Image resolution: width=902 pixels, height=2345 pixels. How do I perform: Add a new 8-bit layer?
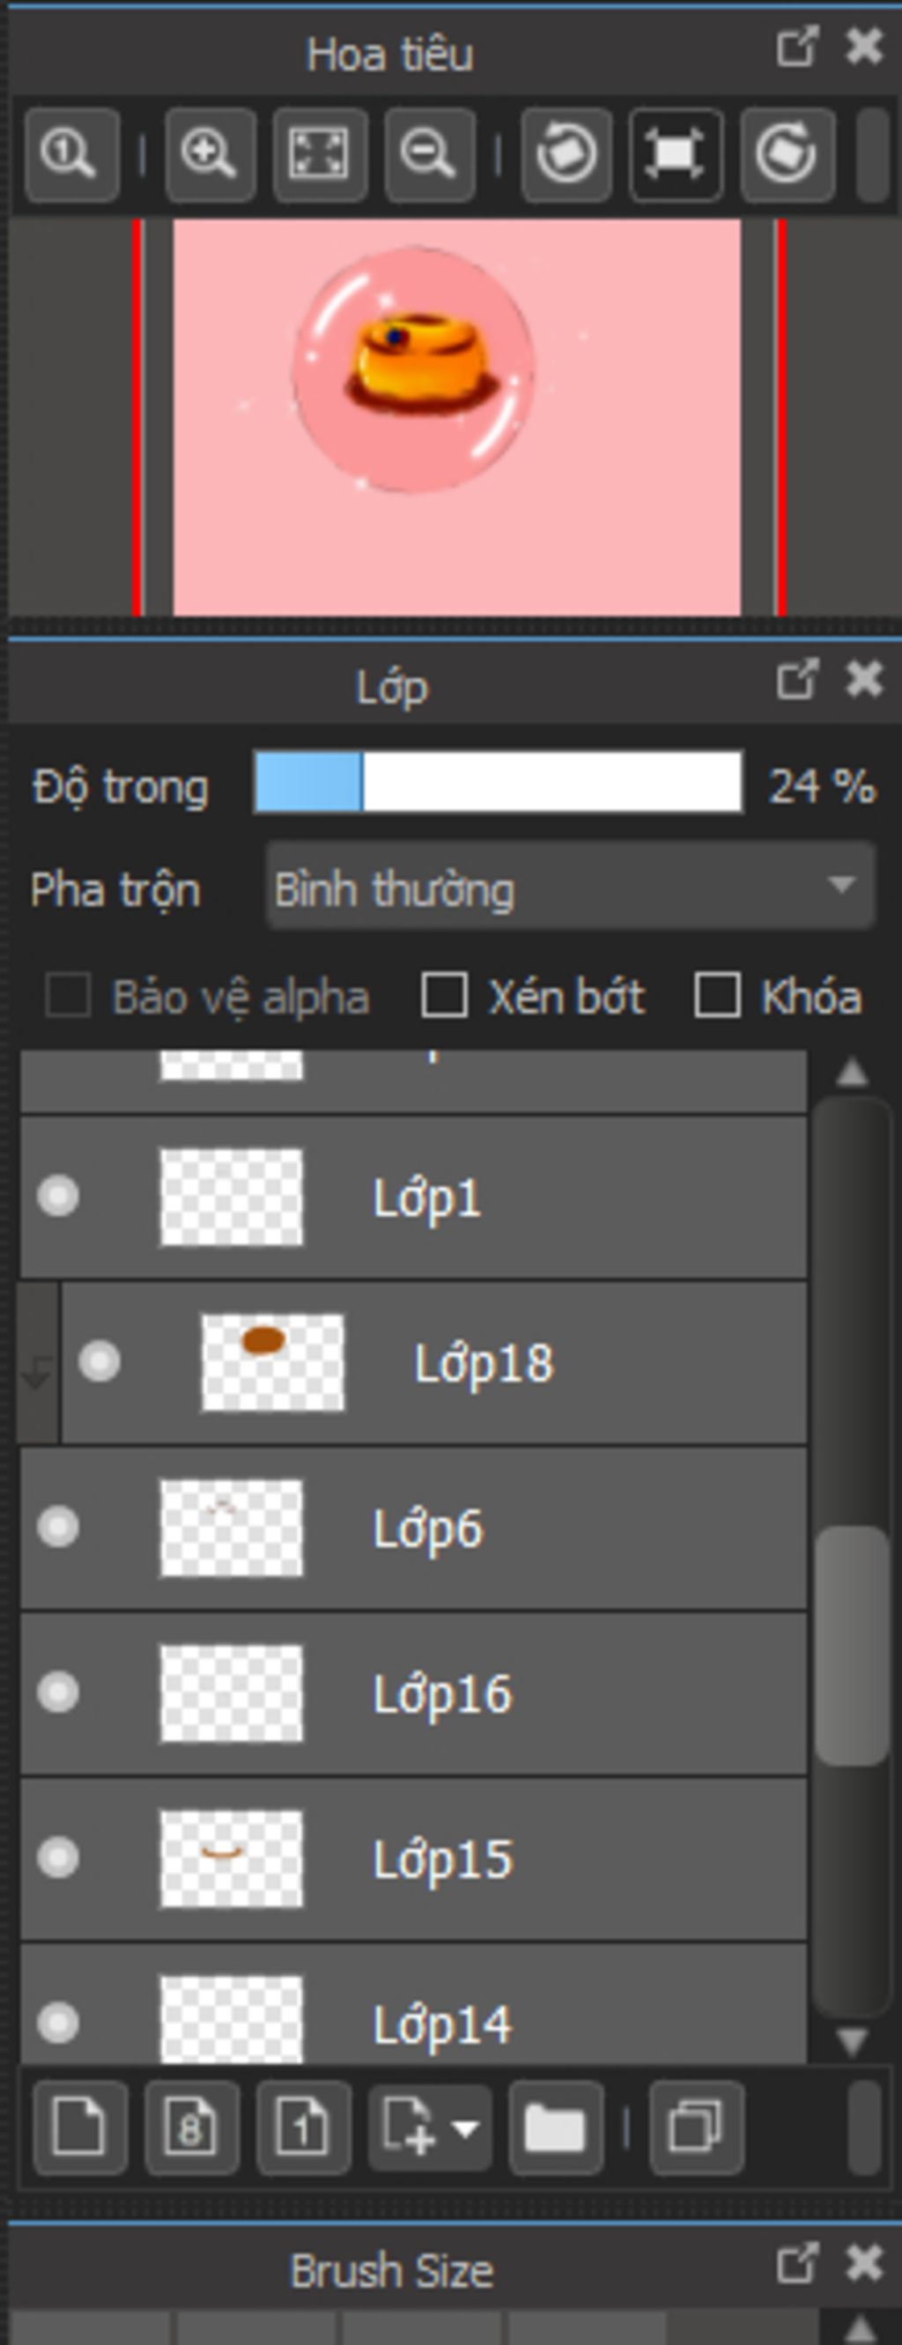(x=191, y=2128)
